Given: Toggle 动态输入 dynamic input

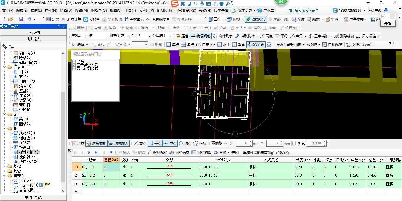Looking at the screenshot, I should pos(118,143).
